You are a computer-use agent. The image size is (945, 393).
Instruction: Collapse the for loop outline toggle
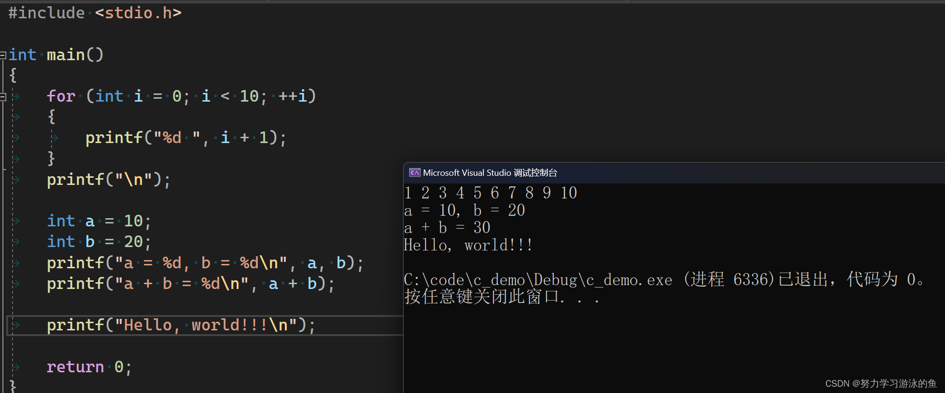3,97
